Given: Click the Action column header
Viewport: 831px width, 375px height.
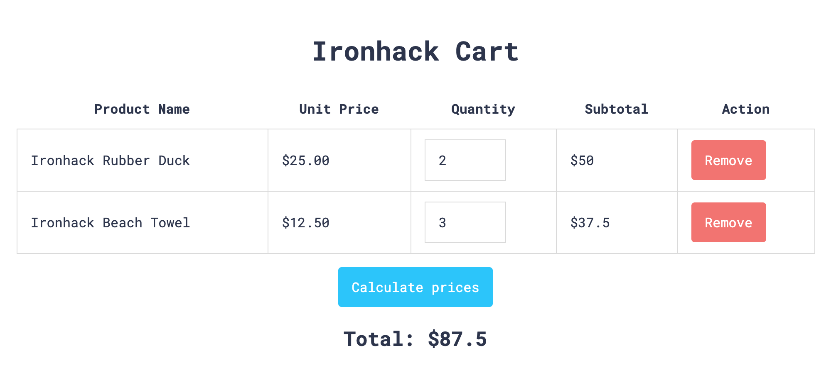Looking at the screenshot, I should (x=746, y=109).
